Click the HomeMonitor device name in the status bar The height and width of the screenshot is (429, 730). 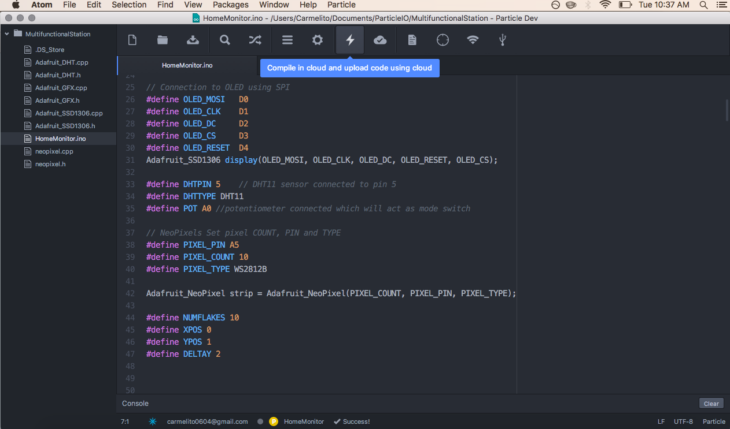click(304, 421)
